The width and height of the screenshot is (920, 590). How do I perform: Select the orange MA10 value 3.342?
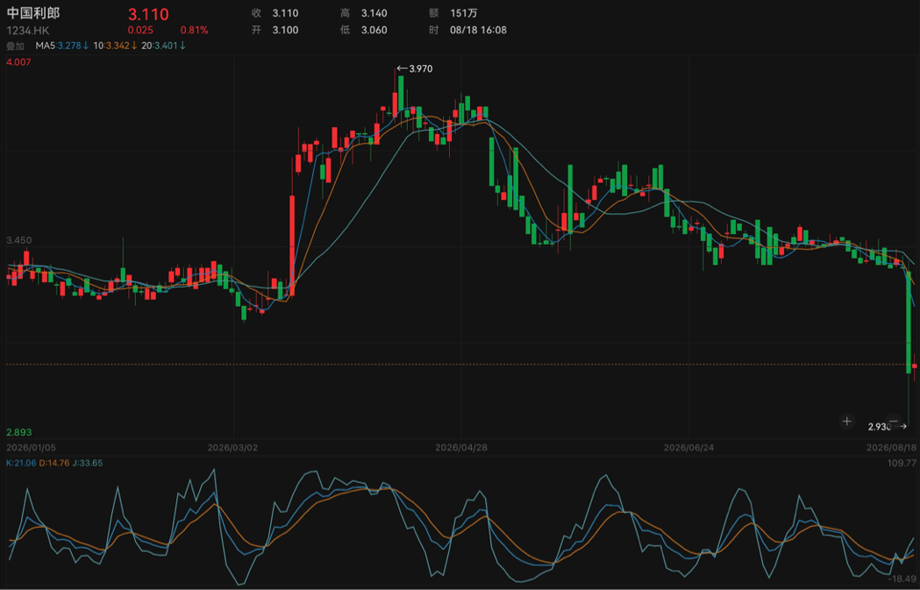118,46
